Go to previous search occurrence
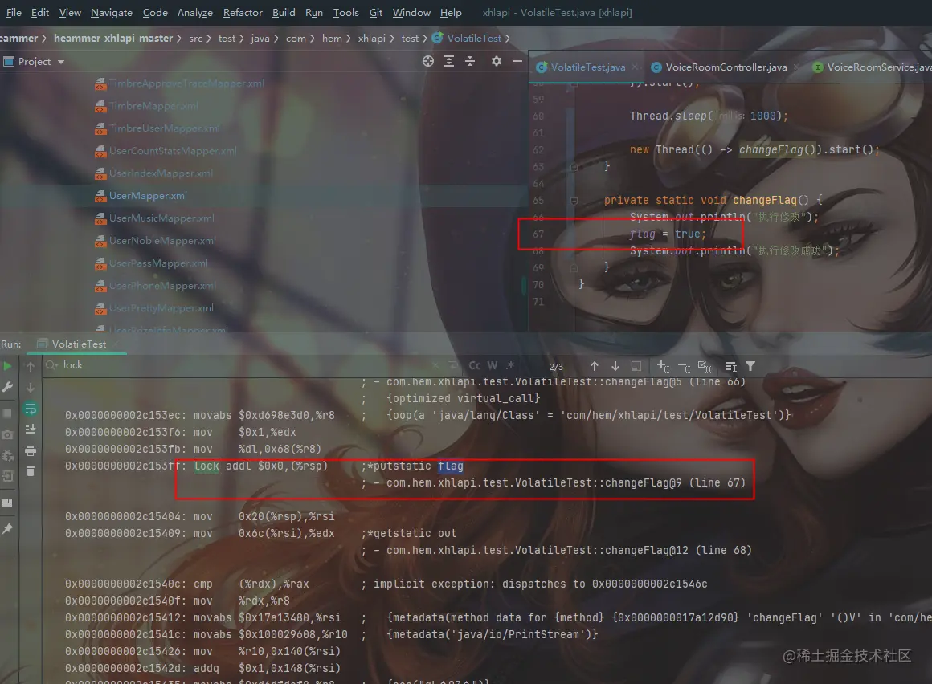This screenshot has width=932, height=684. point(595,366)
